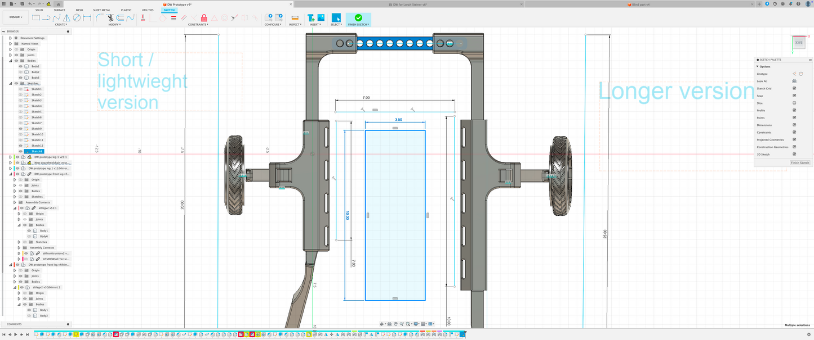
Task: Disable the Sketch Grid checkbox
Action: point(794,88)
